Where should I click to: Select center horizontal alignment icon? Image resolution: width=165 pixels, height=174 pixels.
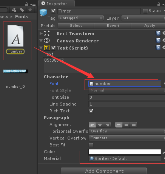pyautogui.click(x=100, y=125)
